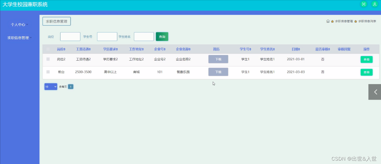381x164 pixels.
Task: Click 查看 button for 岗位2 row
Action: (x=366, y=59)
